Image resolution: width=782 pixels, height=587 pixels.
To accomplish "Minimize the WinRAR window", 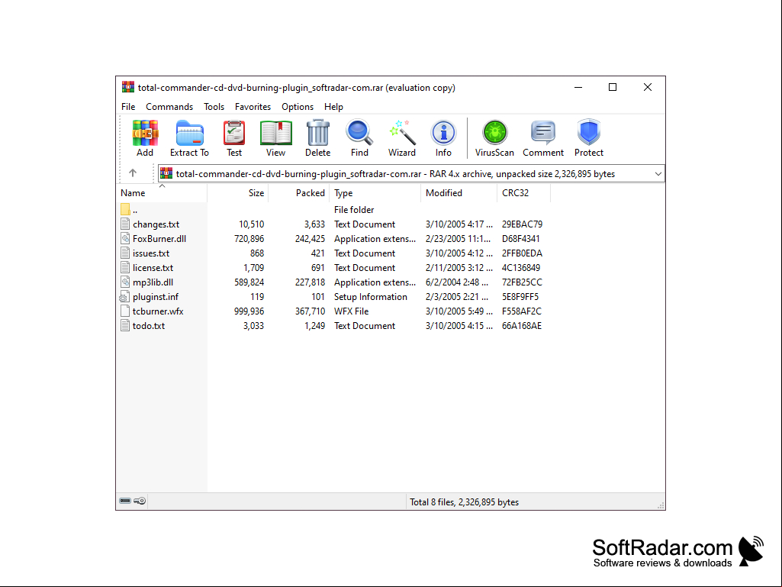I will [x=578, y=87].
